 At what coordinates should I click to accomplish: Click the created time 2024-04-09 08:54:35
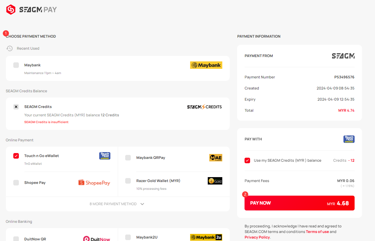click(335, 88)
